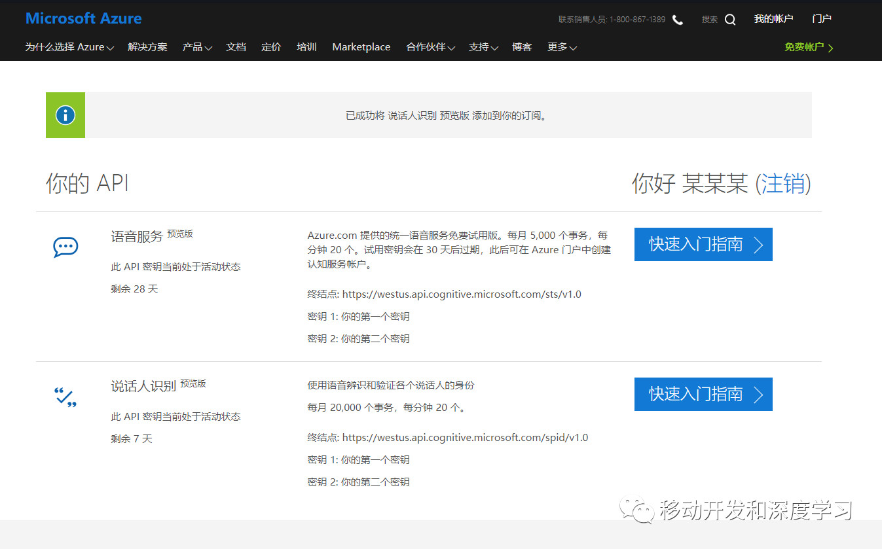Click 密钥 1 under 说话人识别
Viewport: 882px width, 549px height.
(x=359, y=459)
